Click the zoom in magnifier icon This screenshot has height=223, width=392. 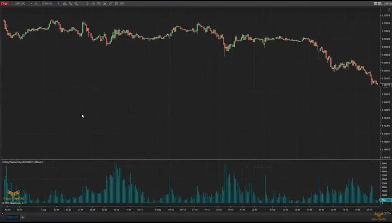pos(76,3)
